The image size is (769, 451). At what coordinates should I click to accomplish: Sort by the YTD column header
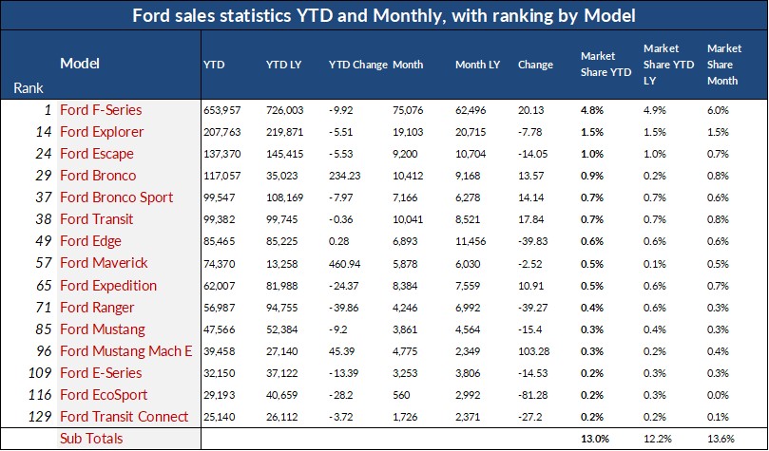pyautogui.click(x=214, y=66)
